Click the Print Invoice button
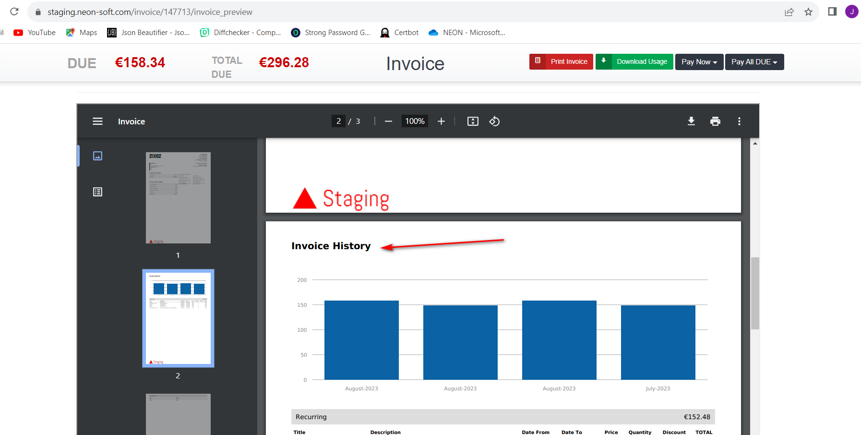 coord(561,61)
